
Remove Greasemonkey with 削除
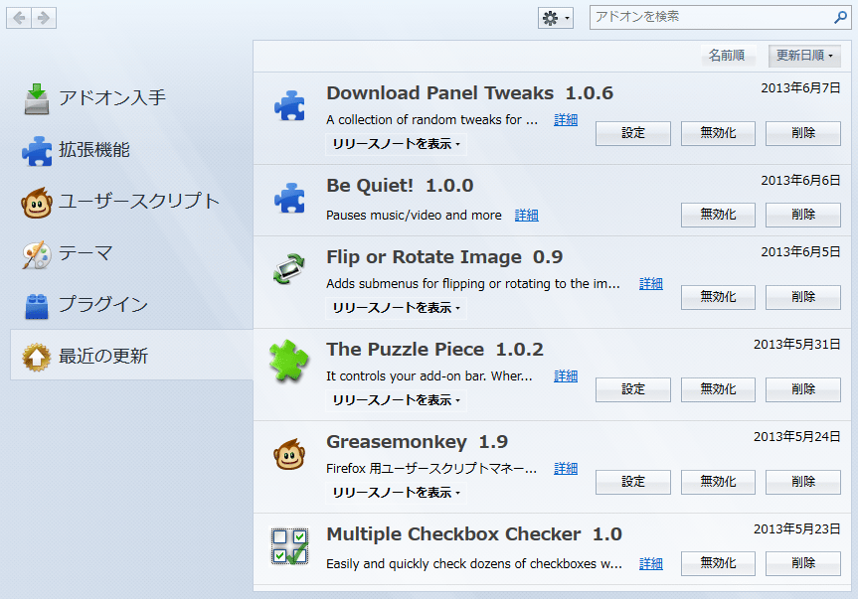[802, 482]
